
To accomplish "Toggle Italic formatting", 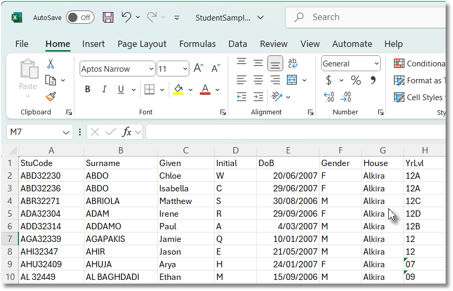I will coord(104,89).
